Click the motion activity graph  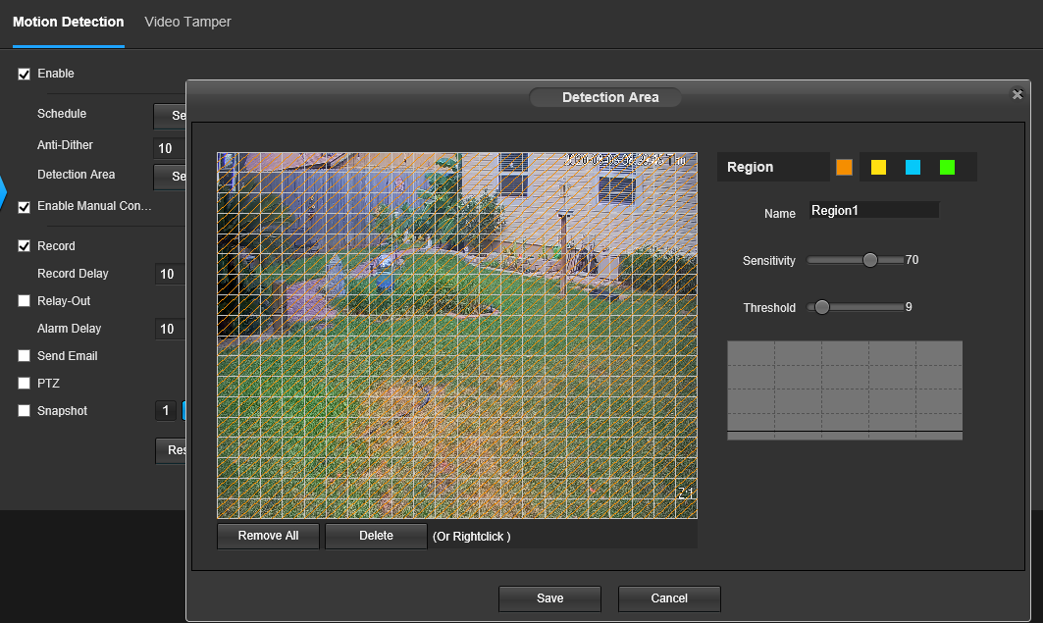click(845, 390)
